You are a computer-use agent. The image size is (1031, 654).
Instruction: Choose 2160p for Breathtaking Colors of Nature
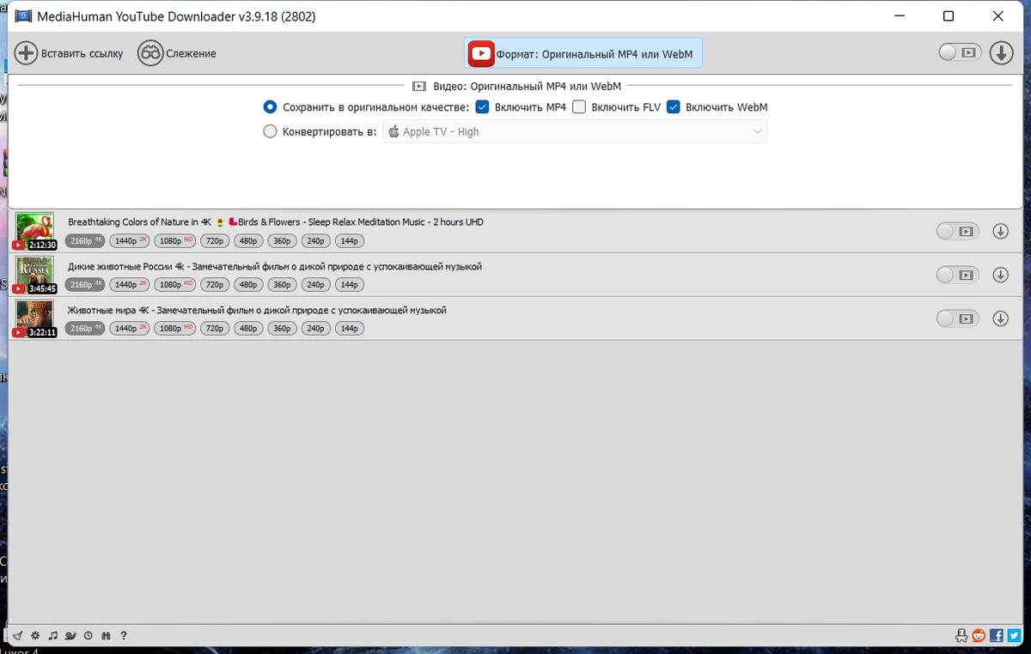click(85, 241)
